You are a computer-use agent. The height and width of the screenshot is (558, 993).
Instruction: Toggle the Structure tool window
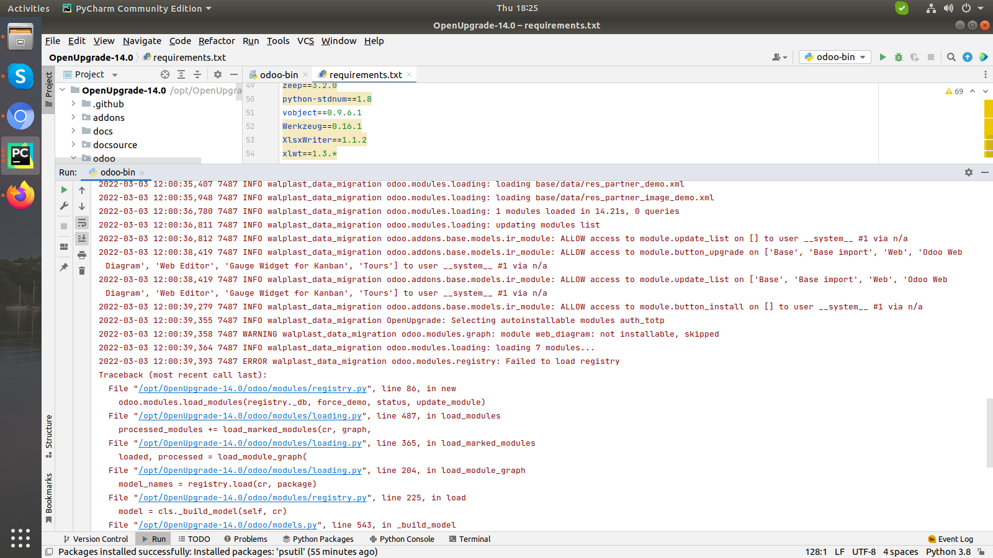(48, 433)
